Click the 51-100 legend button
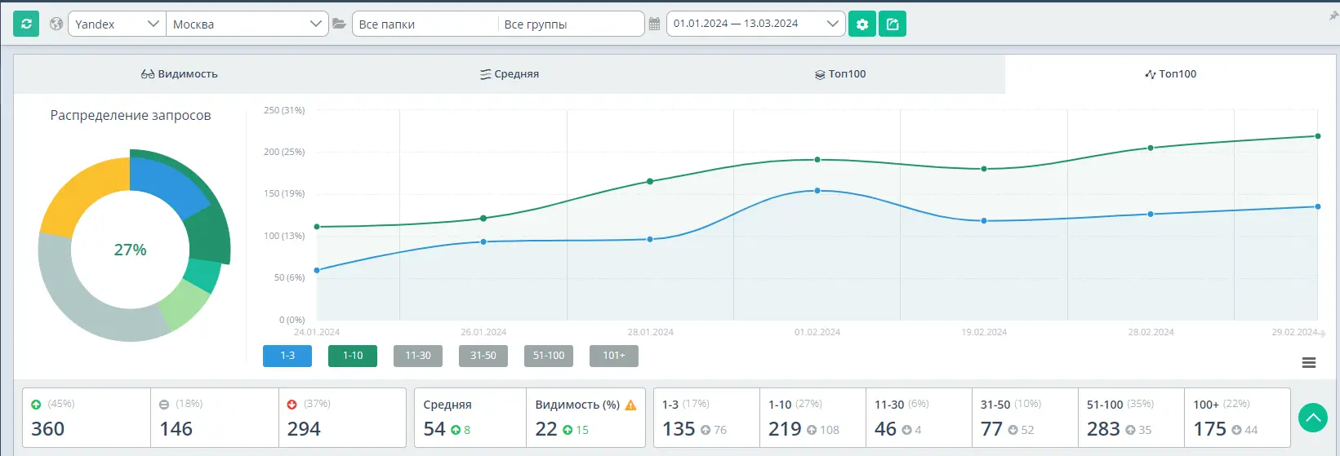Image resolution: width=1340 pixels, height=456 pixels. [x=549, y=356]
